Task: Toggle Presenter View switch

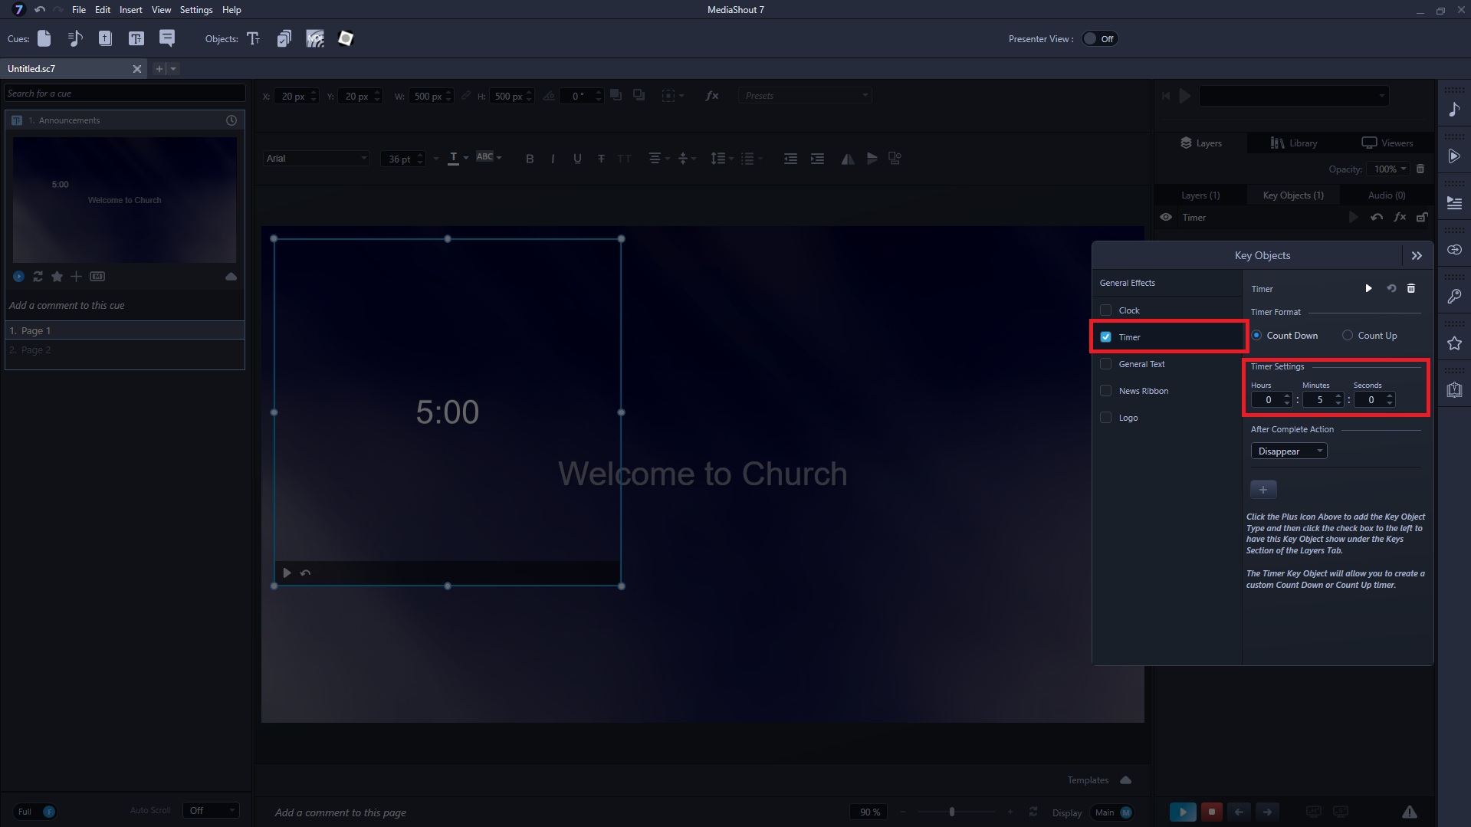Action: (x=1099, y=39)
